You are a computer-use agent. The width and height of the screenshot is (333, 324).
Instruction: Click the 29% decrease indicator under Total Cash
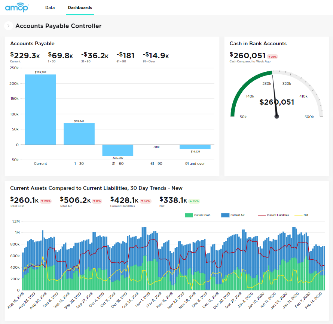[x=46, y=201]
